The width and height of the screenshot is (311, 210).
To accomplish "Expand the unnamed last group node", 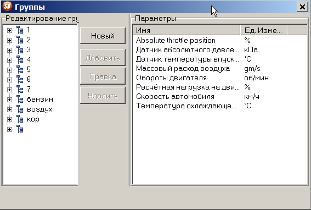I will (9, 129).
